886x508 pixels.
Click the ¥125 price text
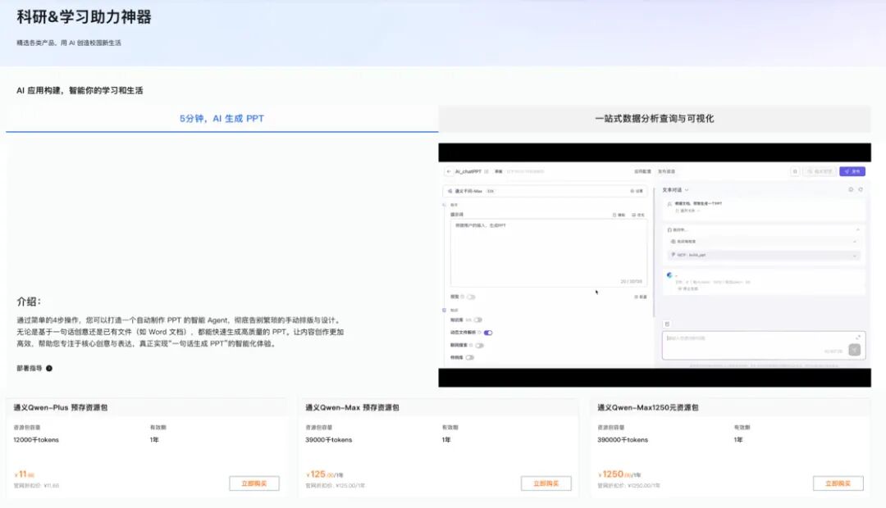(x=324, y=474)
